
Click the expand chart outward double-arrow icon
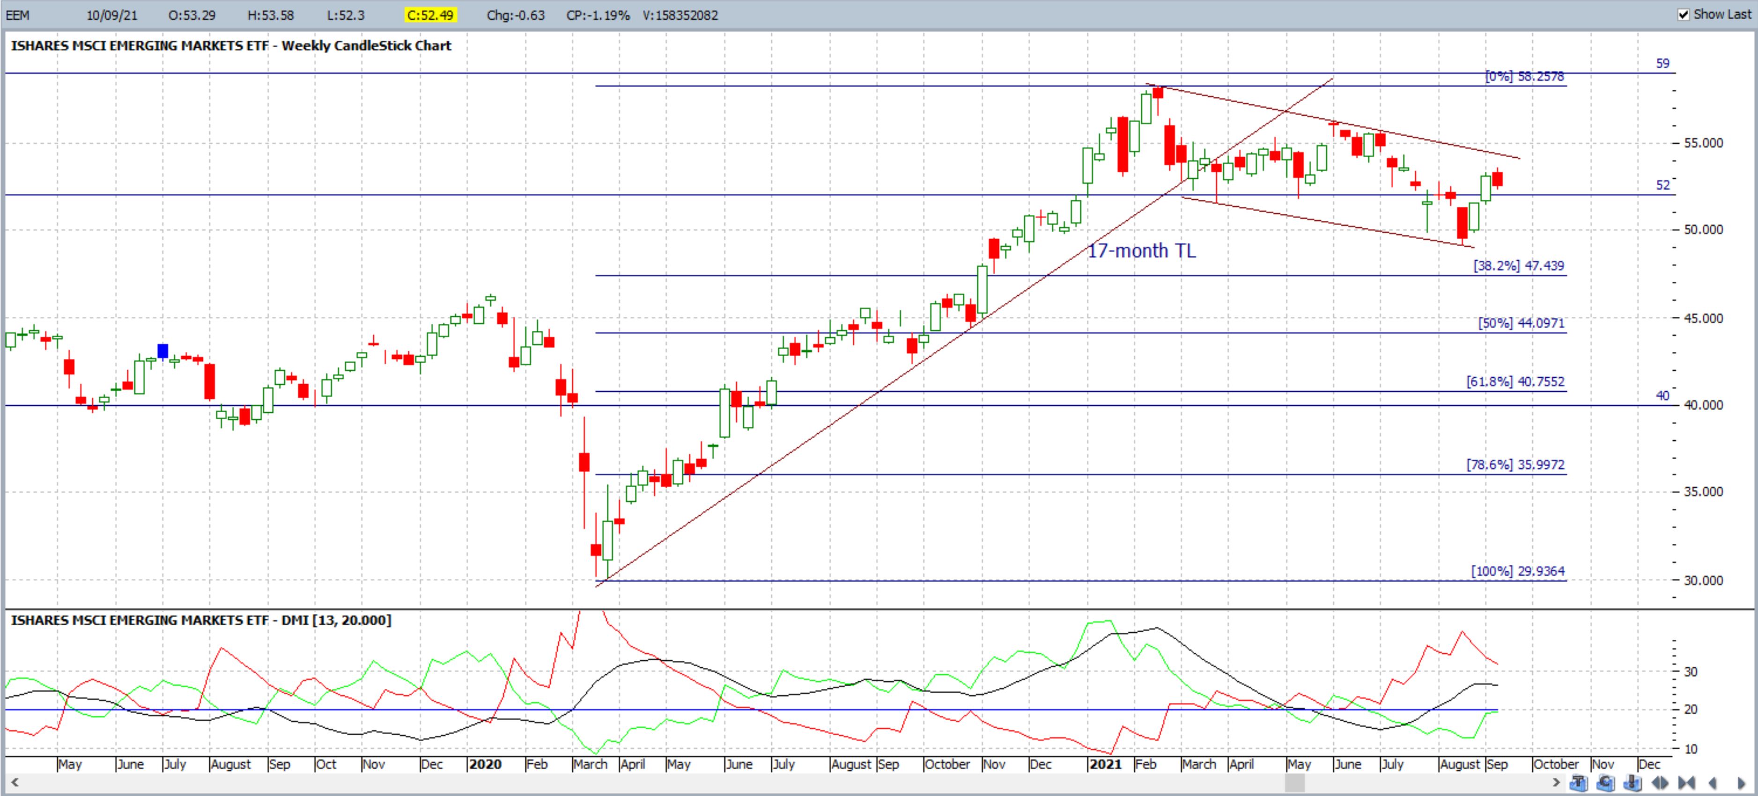tap(1660, 782)
